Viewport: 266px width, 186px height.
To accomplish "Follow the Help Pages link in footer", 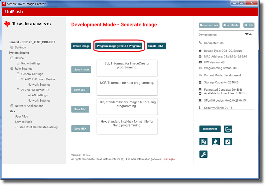I will pos(168,159).
